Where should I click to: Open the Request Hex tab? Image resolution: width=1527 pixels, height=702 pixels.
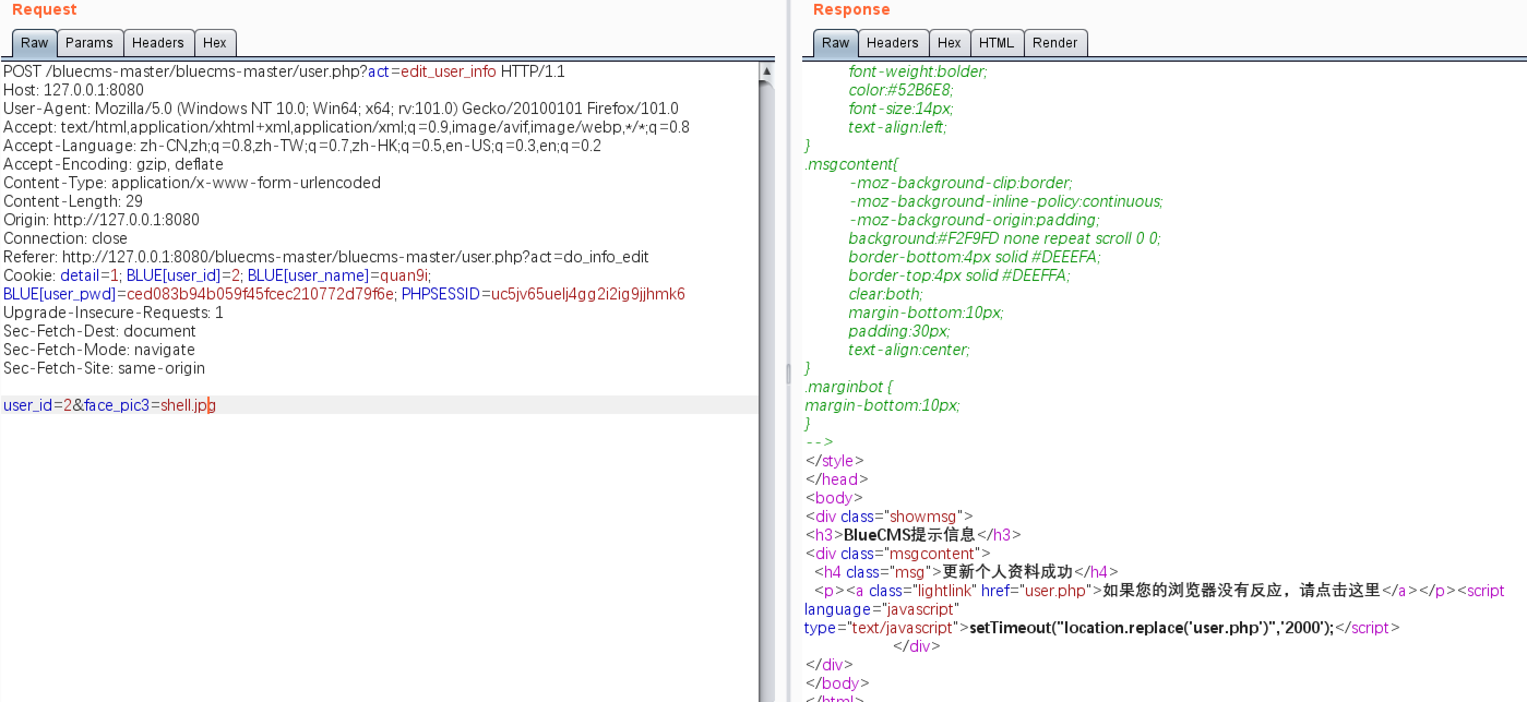tap(214, 43)
